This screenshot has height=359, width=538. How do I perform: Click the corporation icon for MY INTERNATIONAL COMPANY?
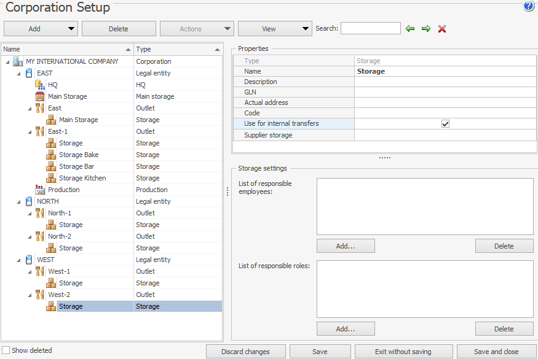(18, 61)
